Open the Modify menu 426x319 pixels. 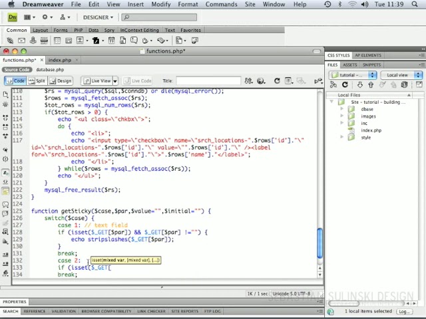[x=161, y=5]
